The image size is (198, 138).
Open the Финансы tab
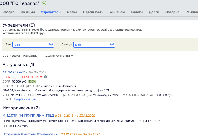click(x=117, y=12)
